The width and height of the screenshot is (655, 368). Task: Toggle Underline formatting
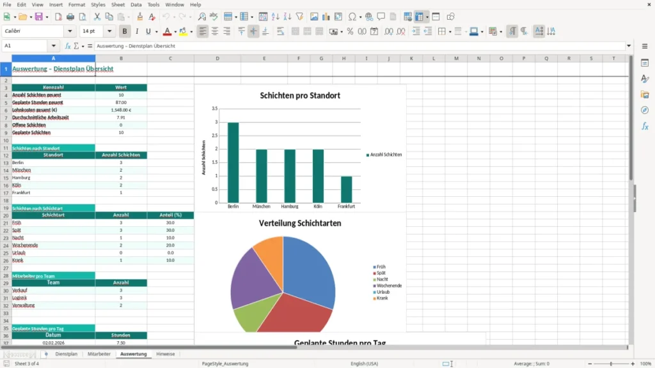[148, 31]
